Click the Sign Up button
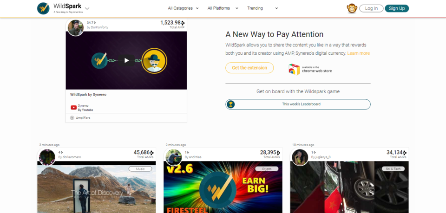 pos(397,8)
